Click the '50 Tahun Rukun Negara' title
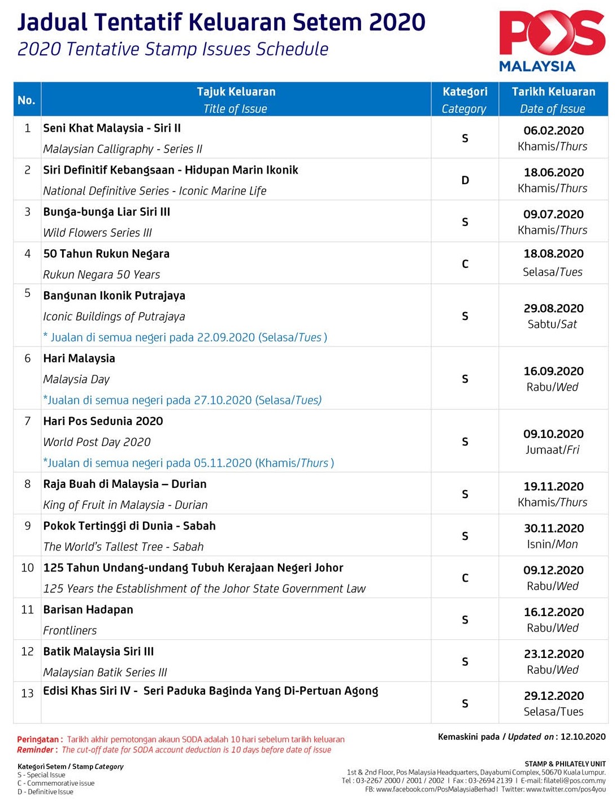This screenshot has height=801, width=616. click(106, 254)
